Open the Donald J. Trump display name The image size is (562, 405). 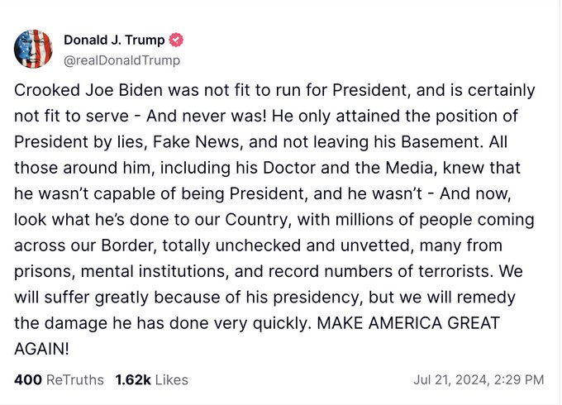click(x=115, y=40)
